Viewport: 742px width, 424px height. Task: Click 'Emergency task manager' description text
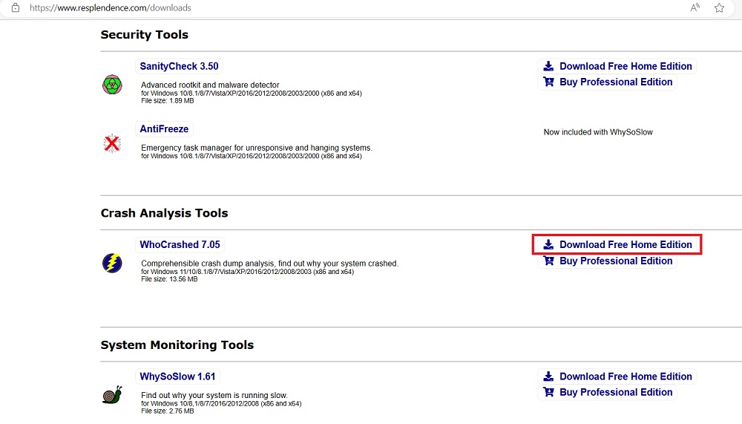pos(257,148)
